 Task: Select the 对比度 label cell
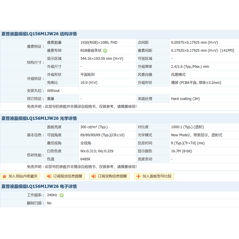(x=153, y=127)
